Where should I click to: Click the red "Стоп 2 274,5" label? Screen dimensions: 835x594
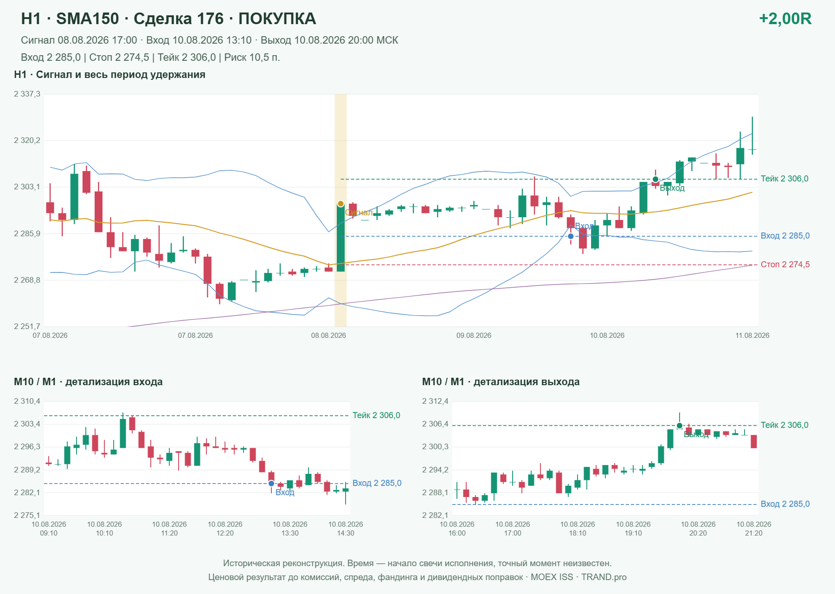(785, 265)
